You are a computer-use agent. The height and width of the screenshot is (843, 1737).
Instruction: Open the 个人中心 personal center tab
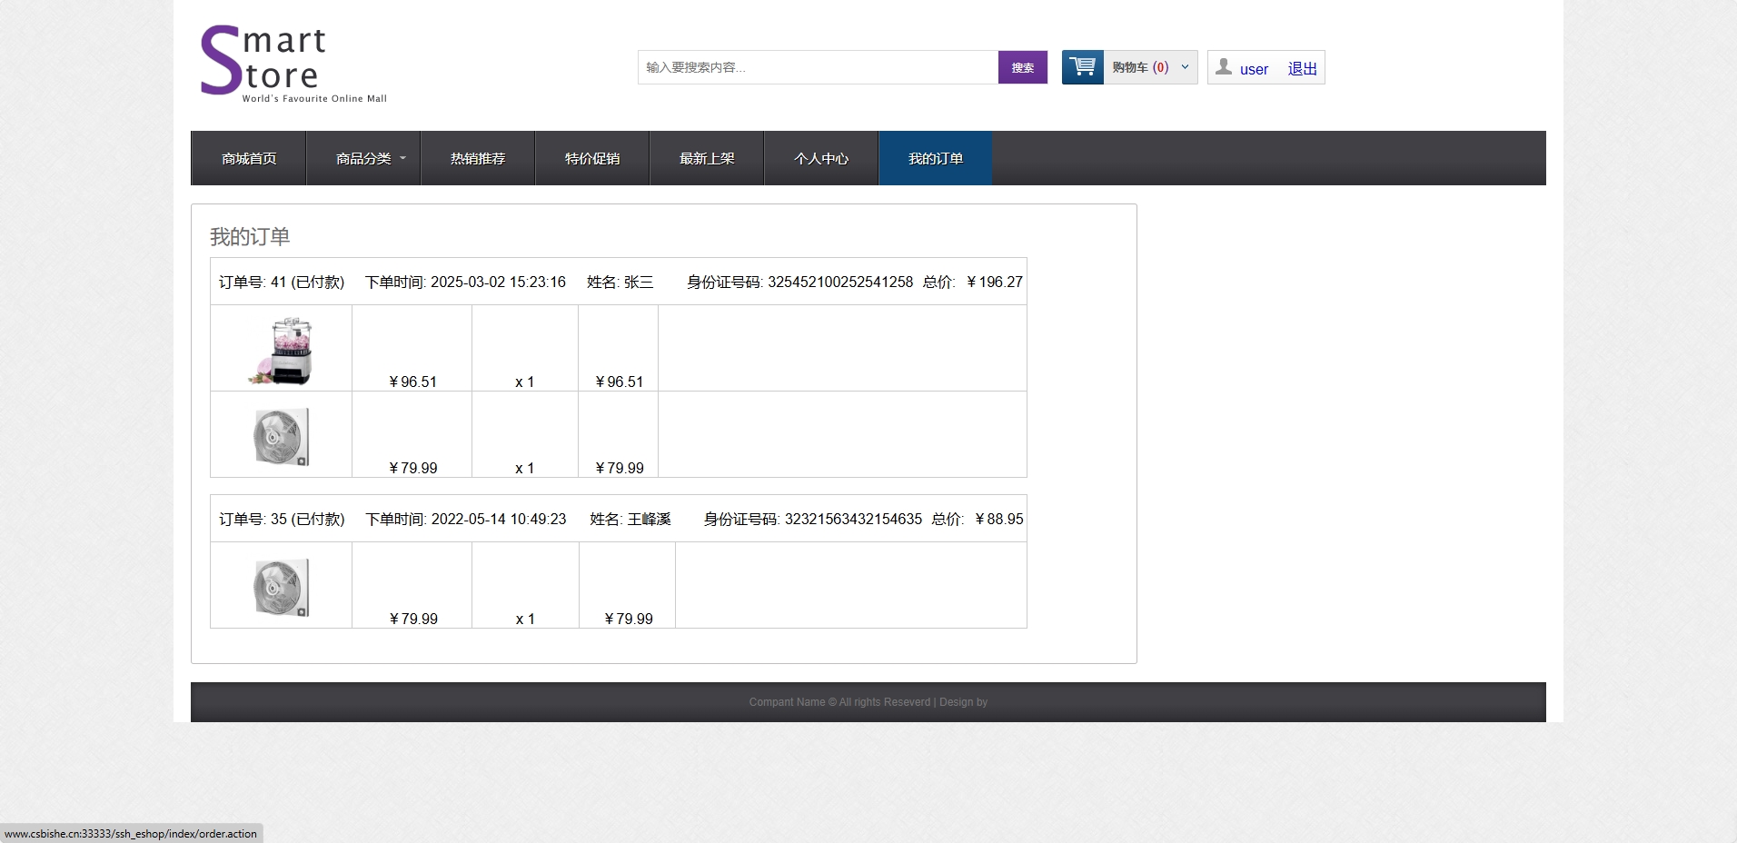[821, 159]
